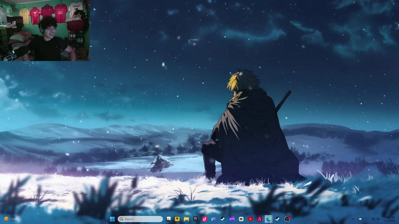Open the clock and date panel
399x224 pixels.
[x=390, y=219]
